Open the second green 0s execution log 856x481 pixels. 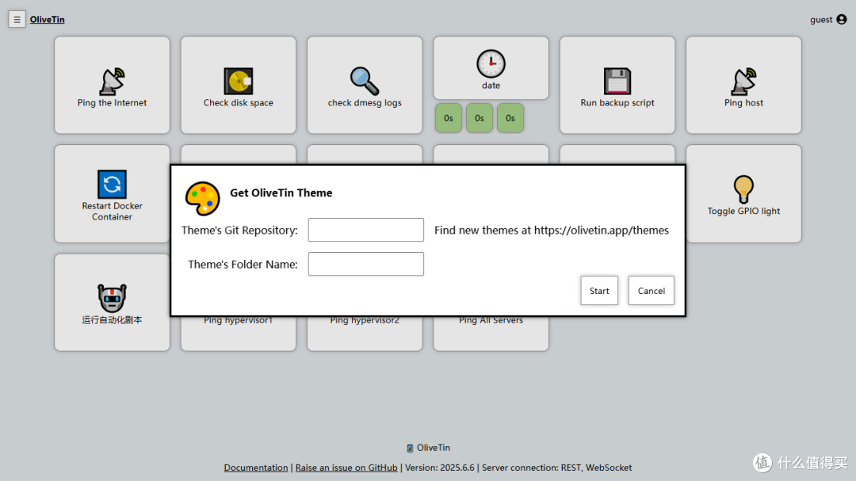point(480,118)
